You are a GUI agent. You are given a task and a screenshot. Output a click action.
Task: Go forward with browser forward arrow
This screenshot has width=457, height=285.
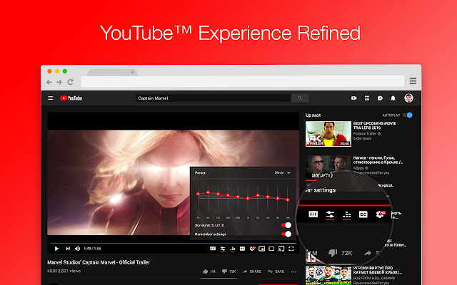[x=59, y=82]
